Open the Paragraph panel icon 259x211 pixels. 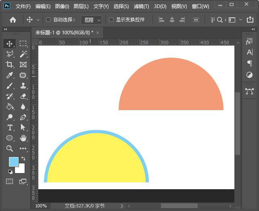point(249,63)
